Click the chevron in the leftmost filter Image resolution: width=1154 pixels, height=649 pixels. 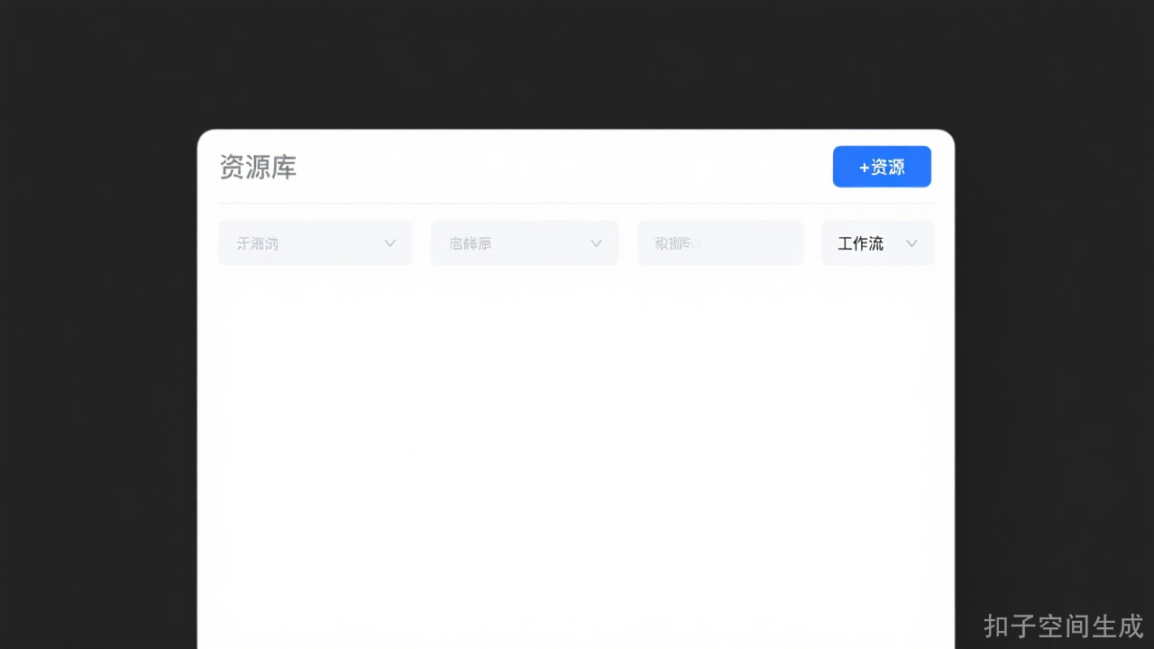[390, 243]
